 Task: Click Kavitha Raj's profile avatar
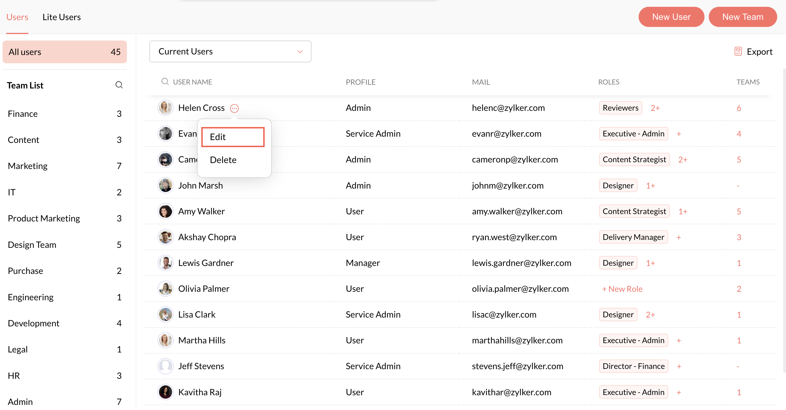165,392
